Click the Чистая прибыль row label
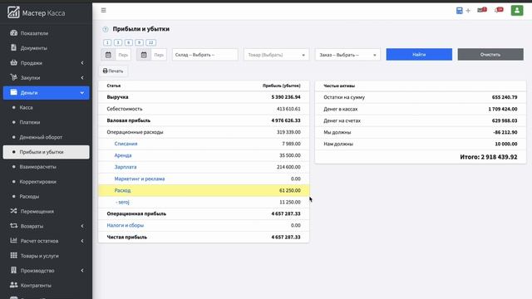 pos(127,237)
